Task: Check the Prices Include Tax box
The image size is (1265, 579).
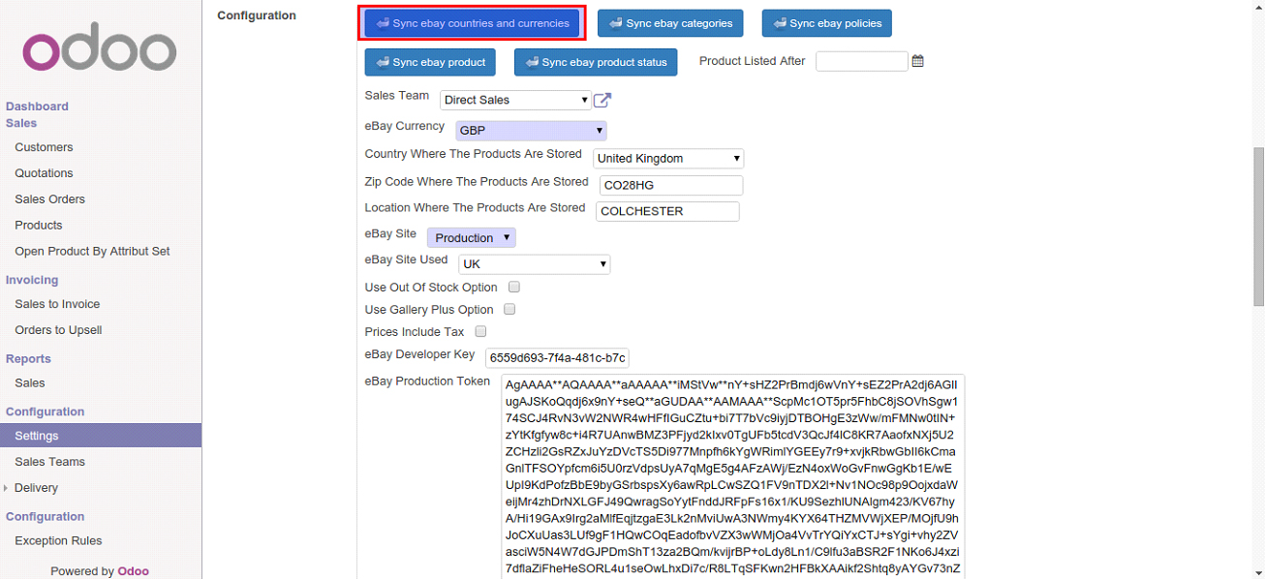Action: coord(480,332)
